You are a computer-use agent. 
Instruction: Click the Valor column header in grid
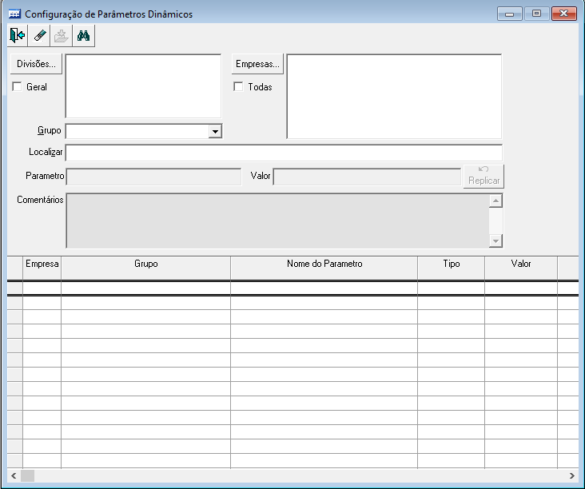(521, 268)
